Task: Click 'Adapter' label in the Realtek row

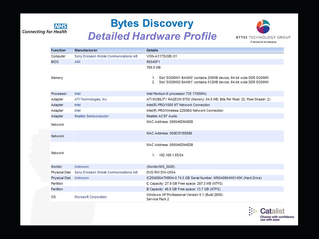Action: (57, 116)
